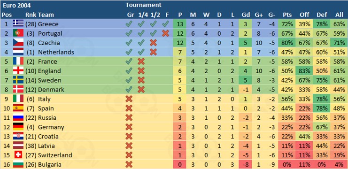The width and height of the screenshot is (348, 169).
Task: Click the Bulgaria flag icon
Action: click(18, 164)
